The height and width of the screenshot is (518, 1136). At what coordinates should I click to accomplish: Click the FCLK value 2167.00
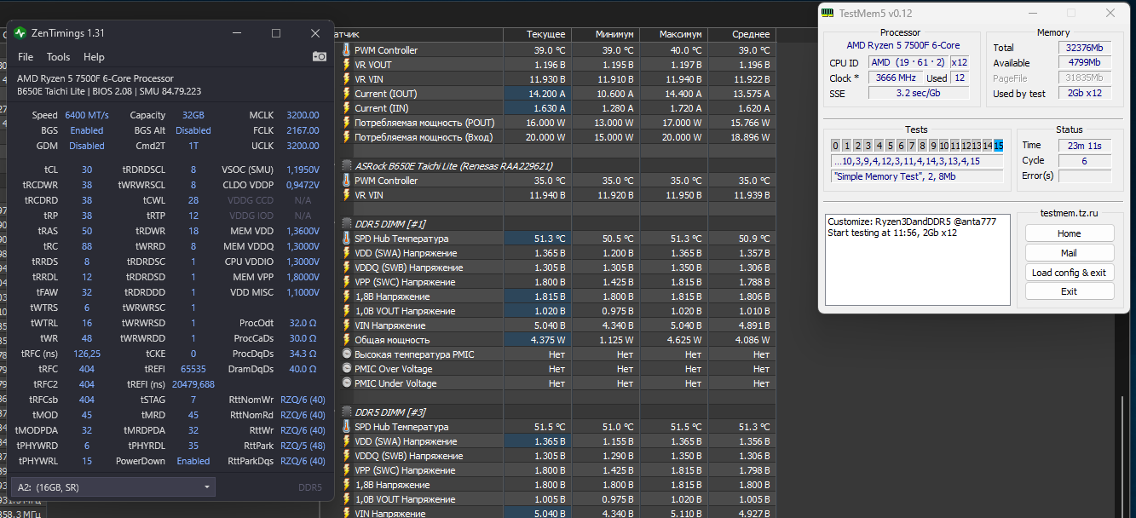click(303, 130)
